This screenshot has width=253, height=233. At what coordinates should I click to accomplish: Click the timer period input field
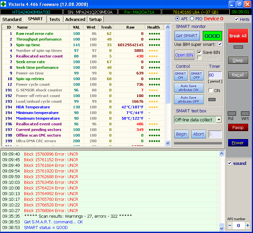[x=215, y=75]
